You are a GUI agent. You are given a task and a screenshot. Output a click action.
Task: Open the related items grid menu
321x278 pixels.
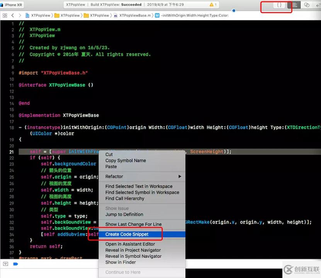[x=5, y=15]
